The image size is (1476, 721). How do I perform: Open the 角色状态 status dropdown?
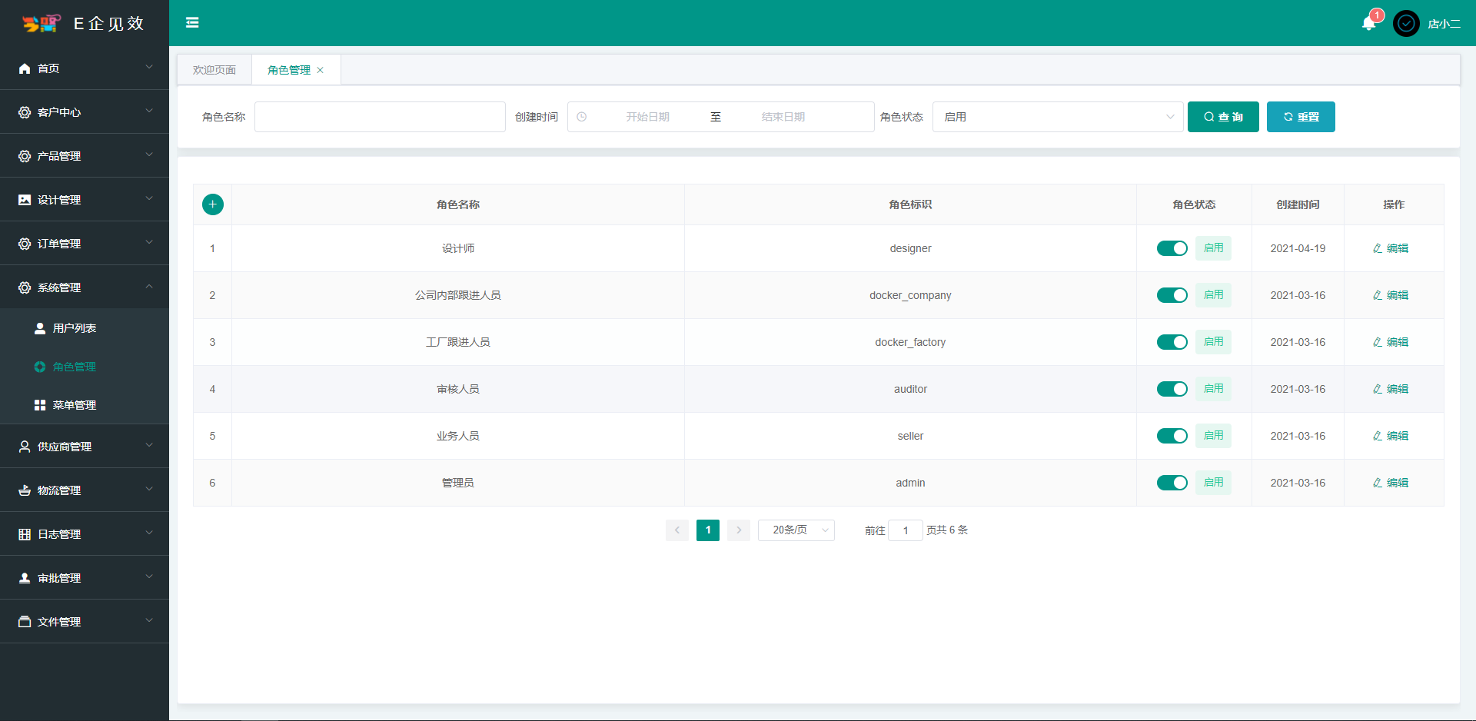[x=1058, y=116]
